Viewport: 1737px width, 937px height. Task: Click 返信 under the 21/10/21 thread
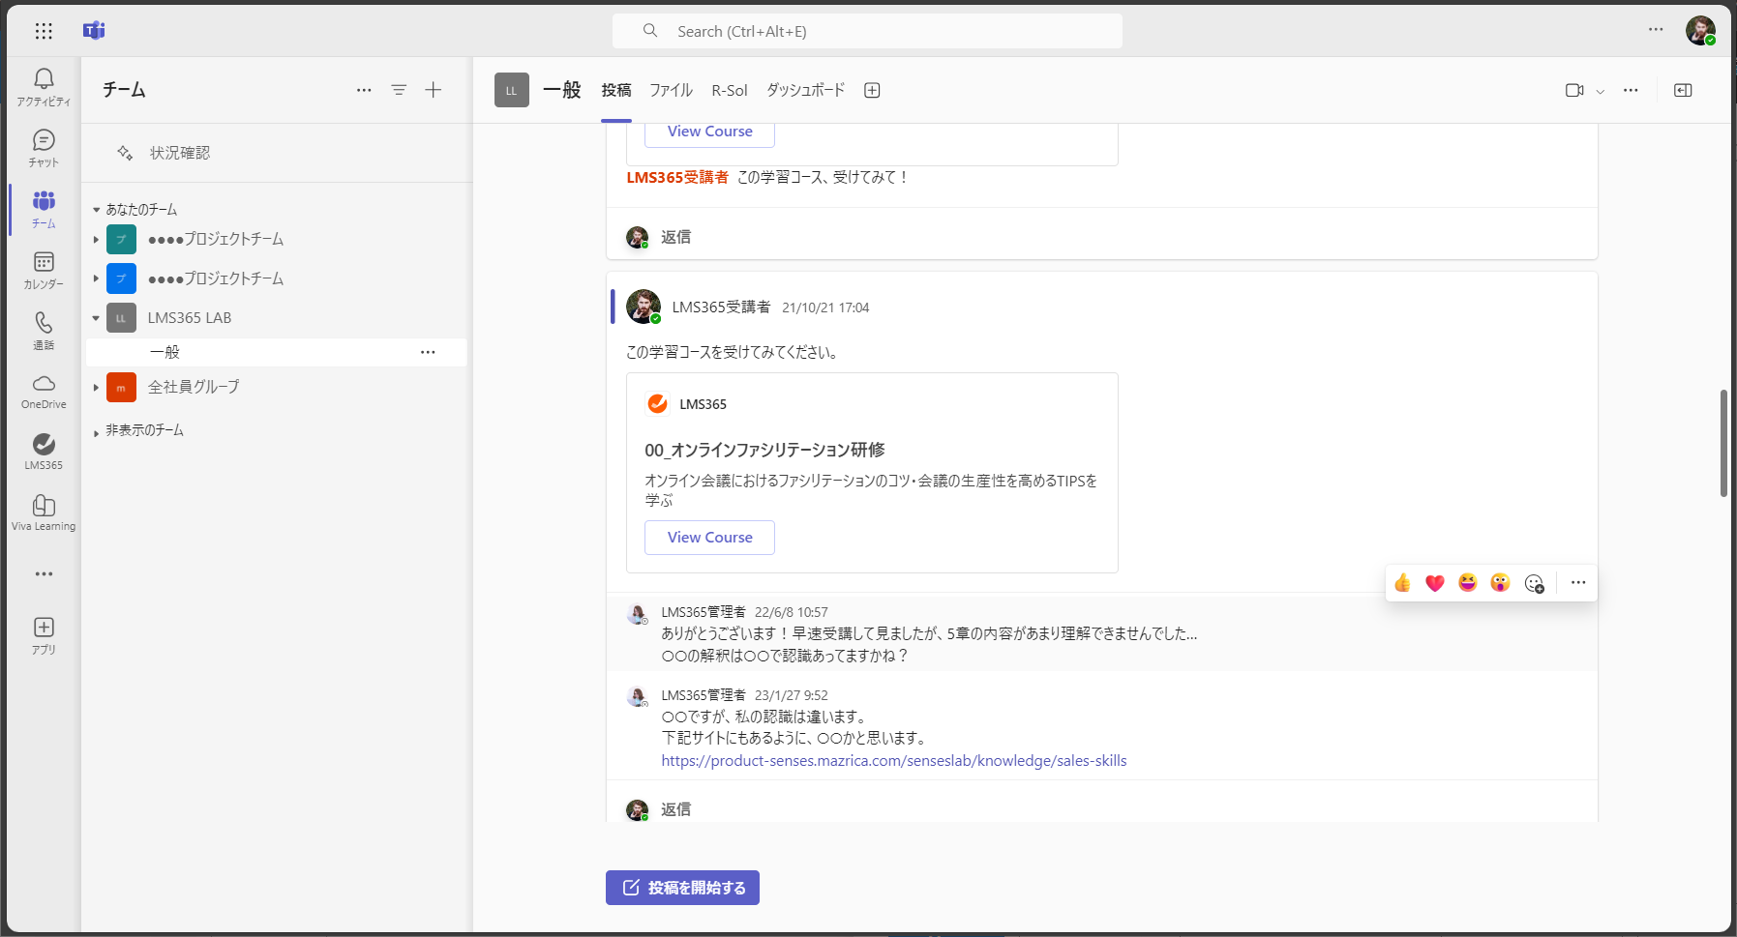click(x=675, y=809)
